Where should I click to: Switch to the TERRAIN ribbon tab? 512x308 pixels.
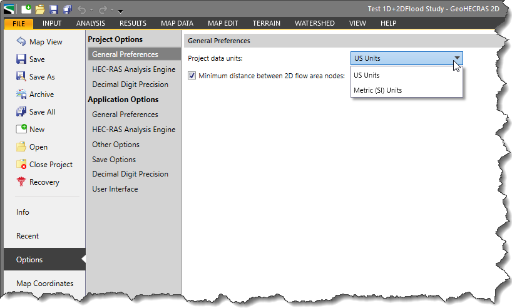point(267,24)
